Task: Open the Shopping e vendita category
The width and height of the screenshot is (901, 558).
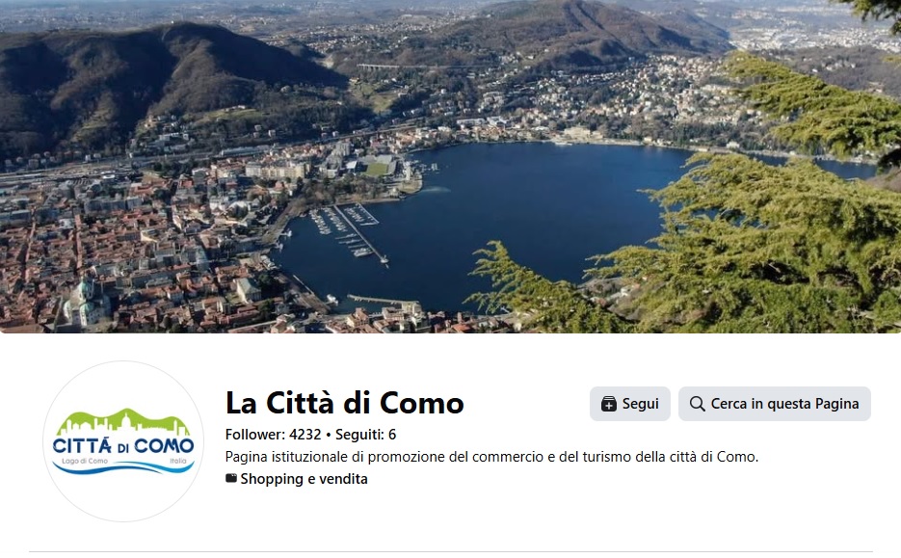Action: coord(304,479)
